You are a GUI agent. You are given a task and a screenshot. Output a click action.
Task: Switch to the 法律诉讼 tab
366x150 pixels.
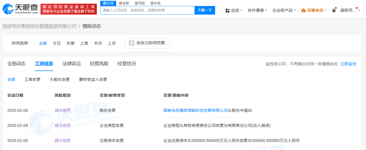[x=72, y=64]
